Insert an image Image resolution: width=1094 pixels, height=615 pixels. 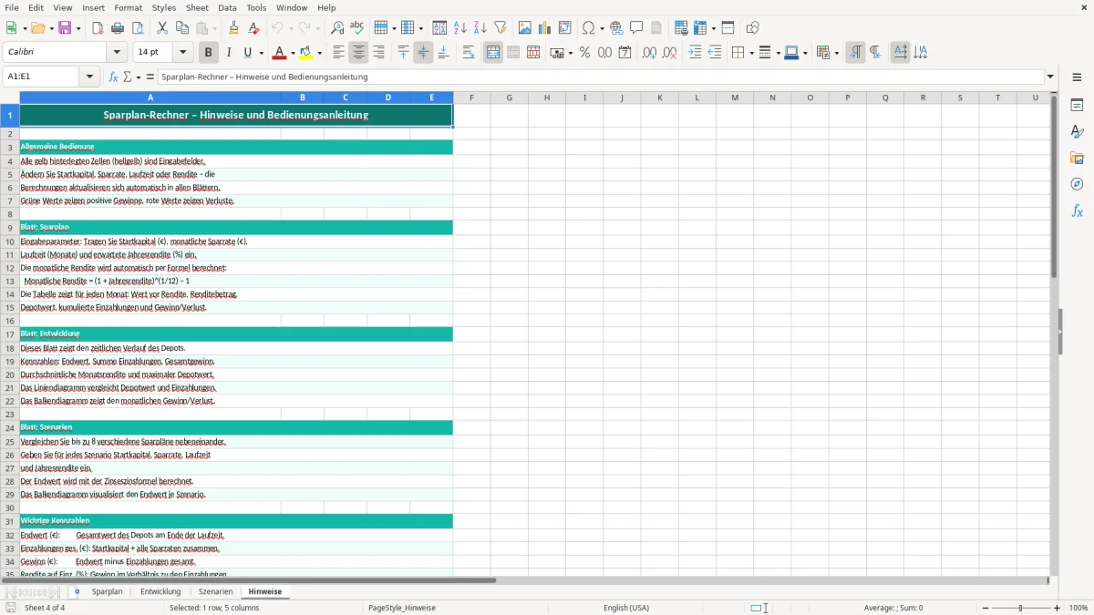[x=525, y=27]
